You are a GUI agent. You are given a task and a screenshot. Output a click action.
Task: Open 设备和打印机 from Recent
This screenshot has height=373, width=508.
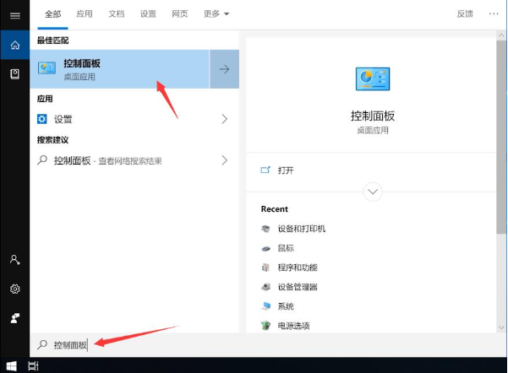pyautogui.click(x=302, y=229)
